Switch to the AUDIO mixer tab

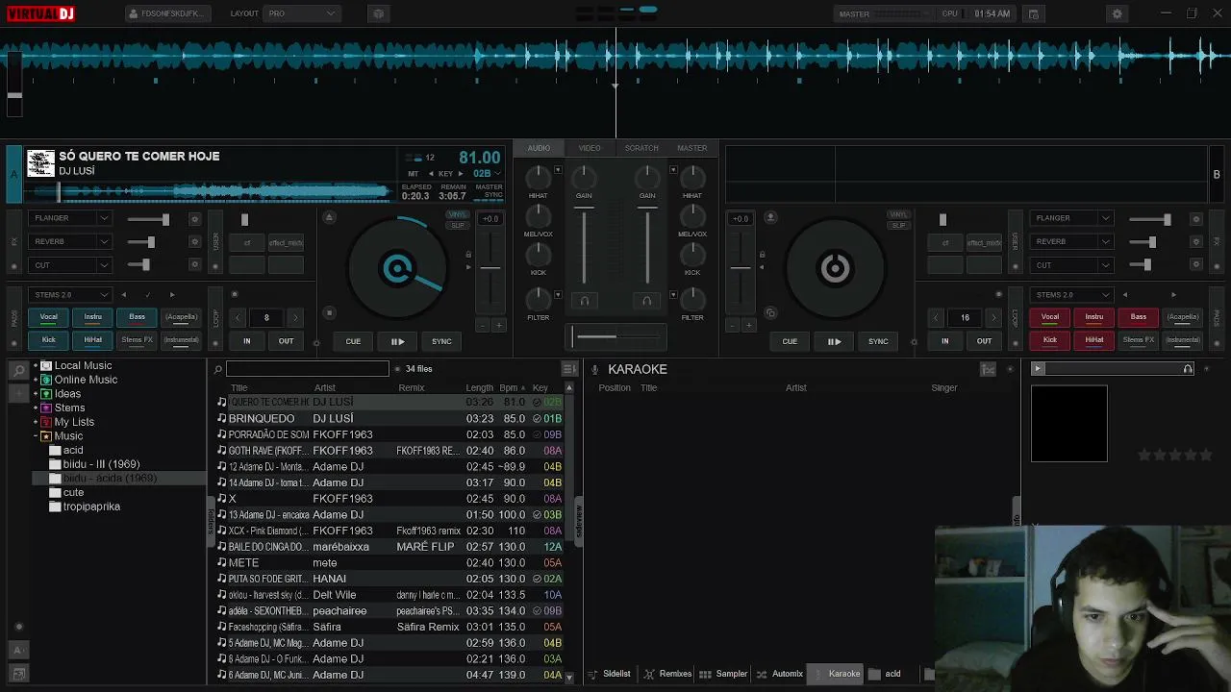click(539, 148)
